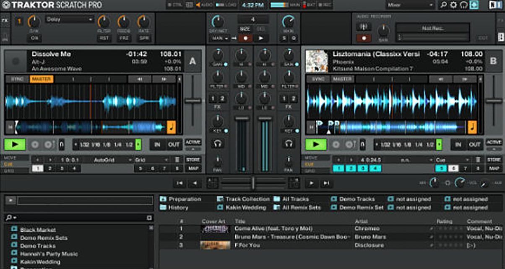505x269 pixels.
Task: Click skip to next track transport icon
Action: [x=326, y=183]
